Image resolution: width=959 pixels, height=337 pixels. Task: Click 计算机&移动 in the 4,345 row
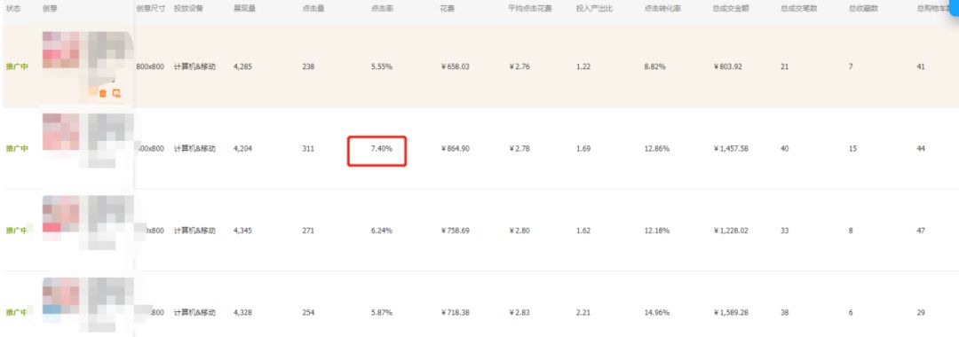(x=194, y=231)
